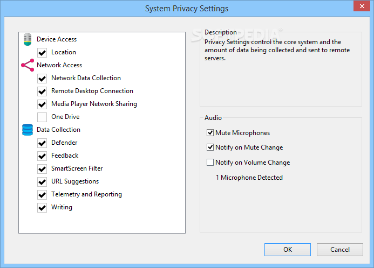Click the OK button

[288, 250]
